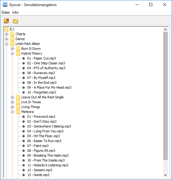Image resolution: width=172 pixels, height=180 pixels.
Task: Expand the Burn It Down folder
Action: pos(12,49)
